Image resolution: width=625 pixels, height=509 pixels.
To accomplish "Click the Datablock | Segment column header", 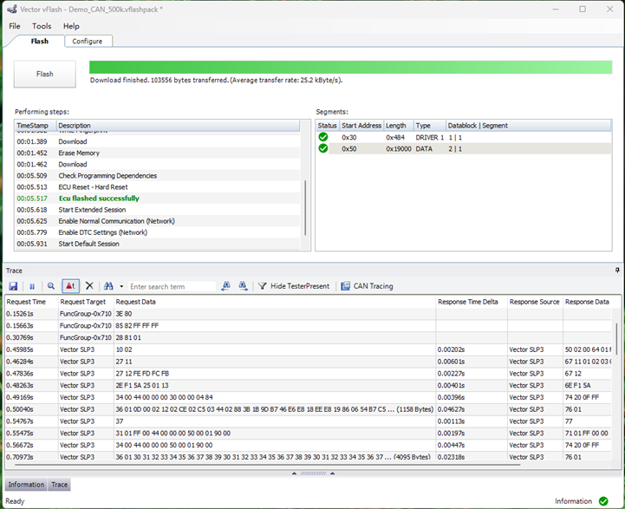I will 528,126.
